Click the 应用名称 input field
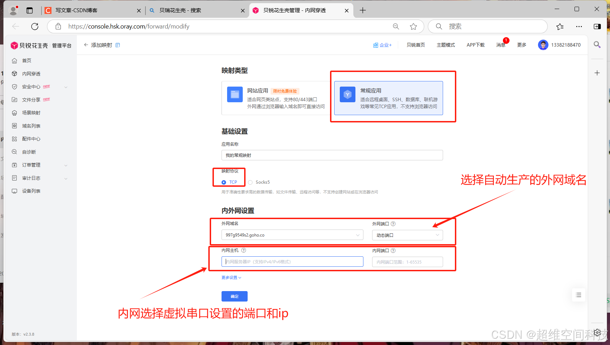 pyautogui.click(x=332, y=155)
